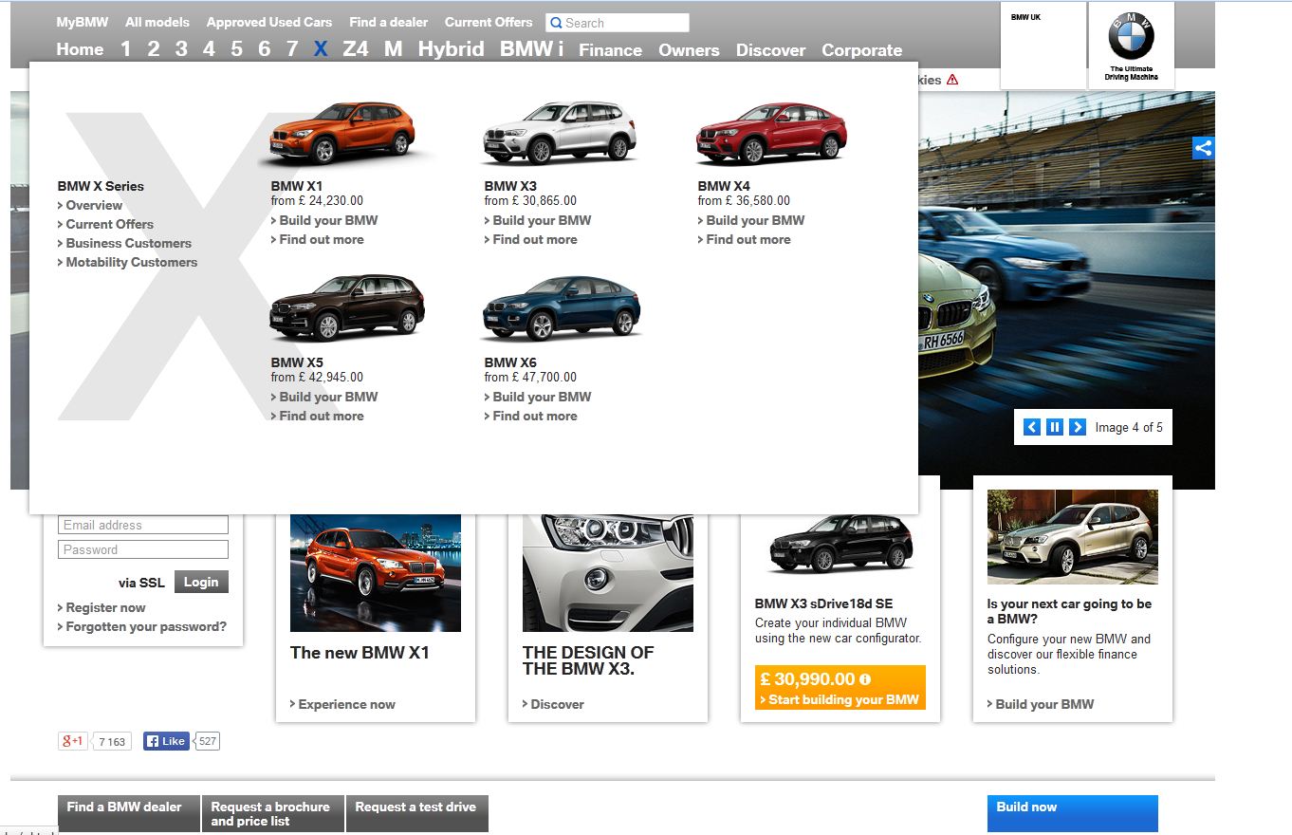Click Find out more under X3
1292x835 pixels.
pos(531,239)
